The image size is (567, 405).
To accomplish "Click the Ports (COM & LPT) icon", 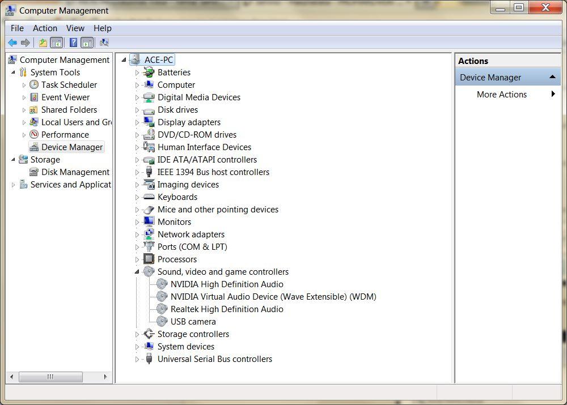I will [149, 246].
